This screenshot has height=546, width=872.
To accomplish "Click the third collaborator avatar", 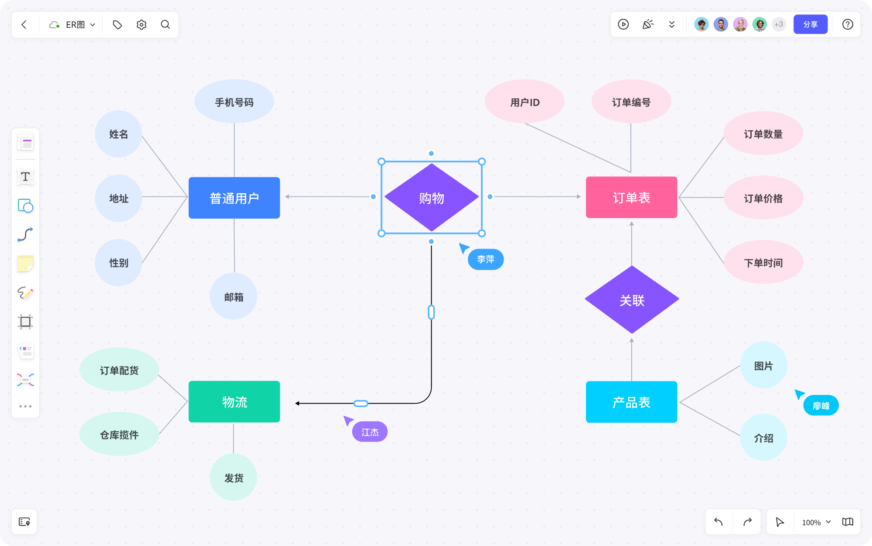I will (740, 24).
